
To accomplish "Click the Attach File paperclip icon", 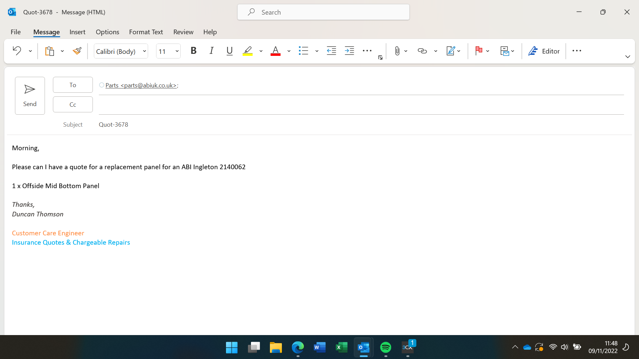I will (397, 51).
